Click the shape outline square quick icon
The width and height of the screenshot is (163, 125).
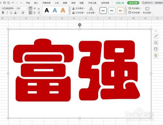pyautogui.click(x=156, y=49)
